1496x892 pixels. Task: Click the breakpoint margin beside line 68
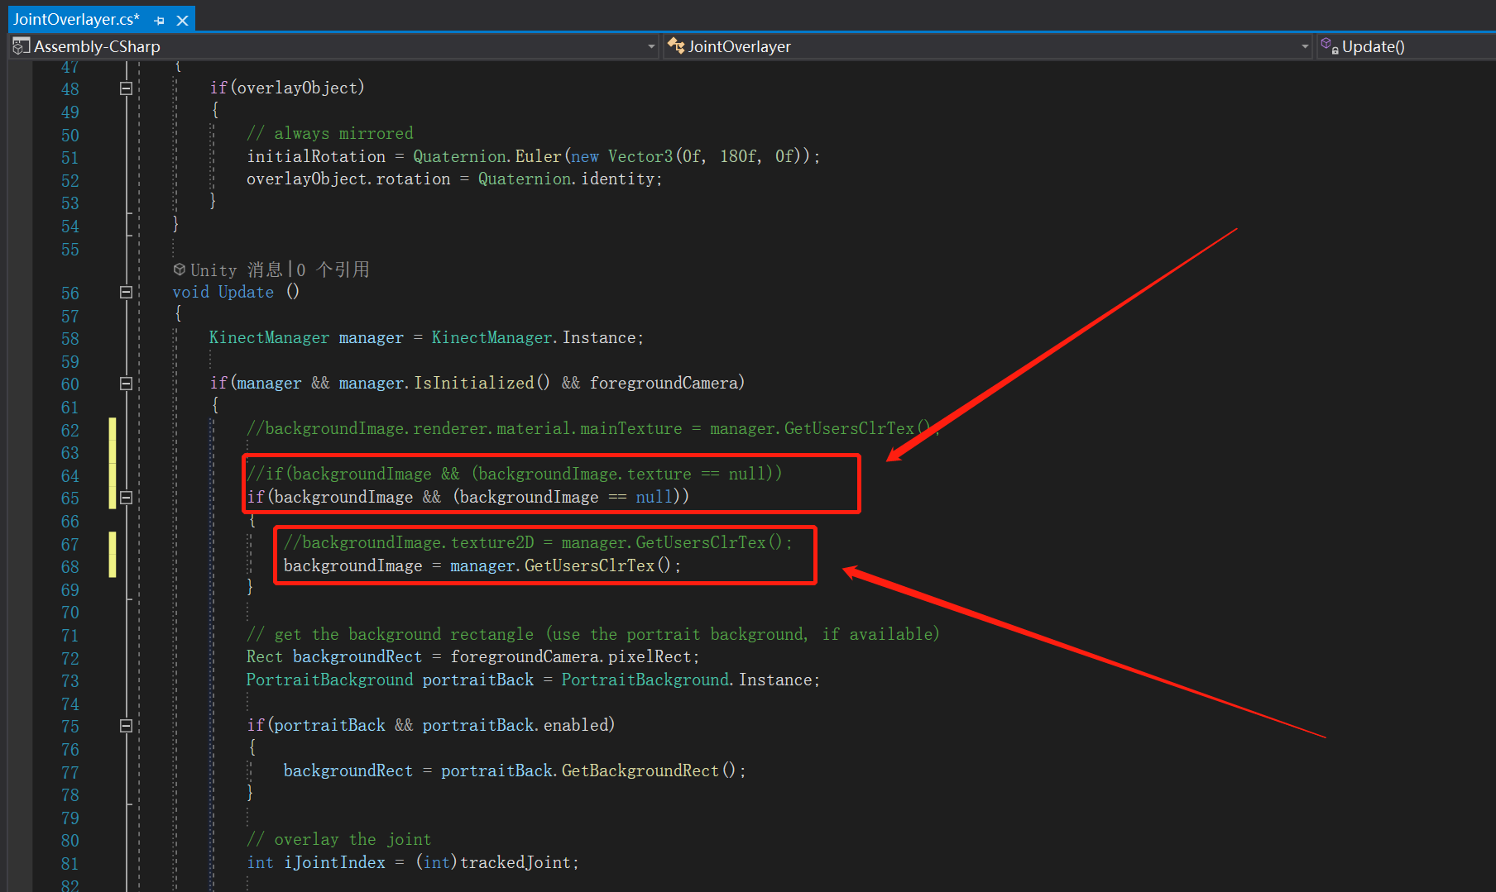point(18,566)
